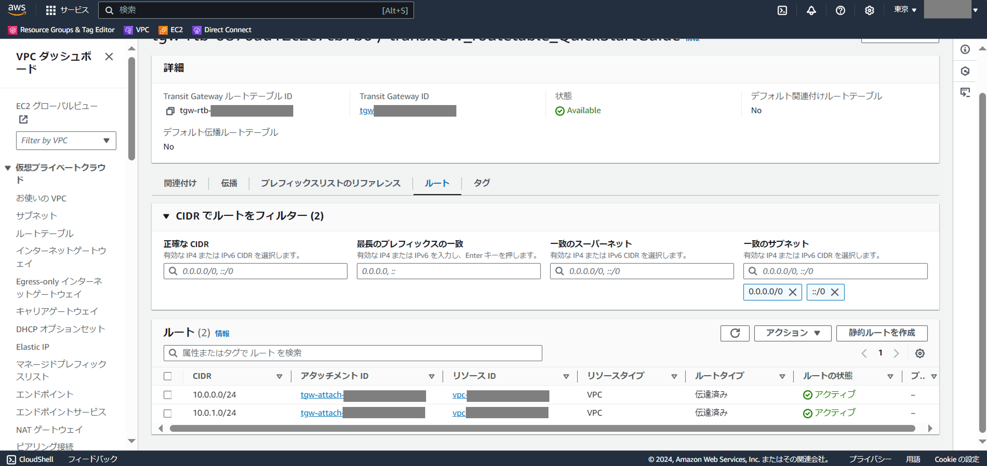Open vpc link for 10.0.1.0/24 route
Screen dimensions: 987x466
point(459,413)
